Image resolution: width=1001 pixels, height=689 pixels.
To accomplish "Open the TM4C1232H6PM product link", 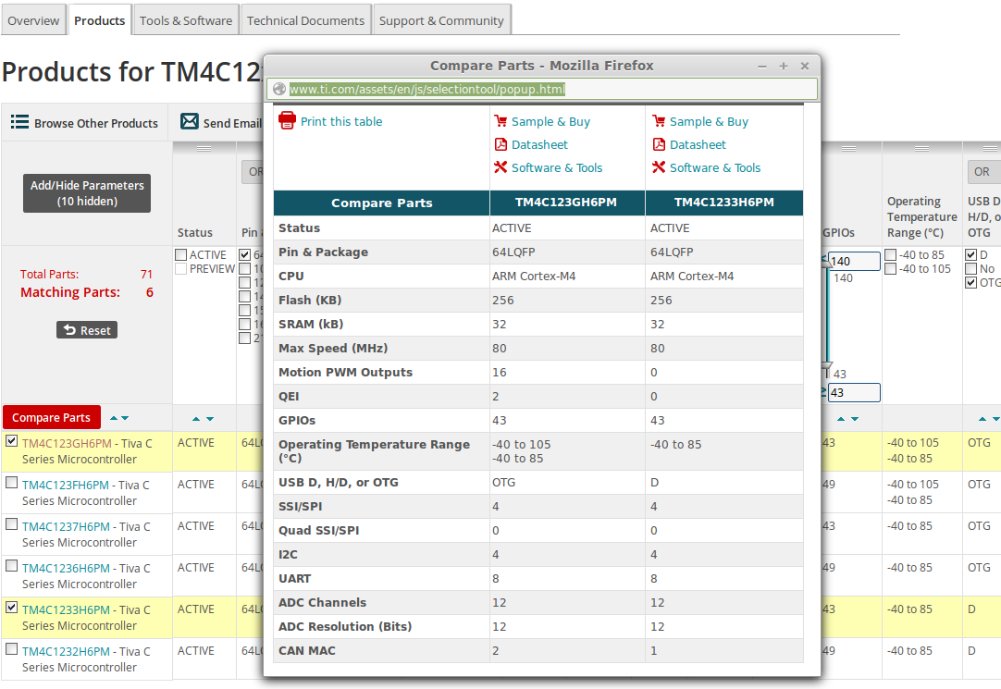I will click(x=66, y=651).
